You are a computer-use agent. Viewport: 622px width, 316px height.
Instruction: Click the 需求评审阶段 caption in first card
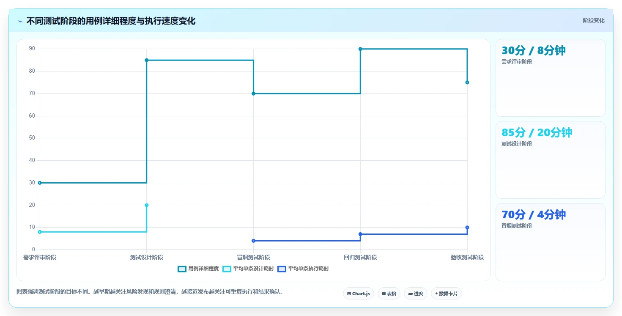[517, 62]
